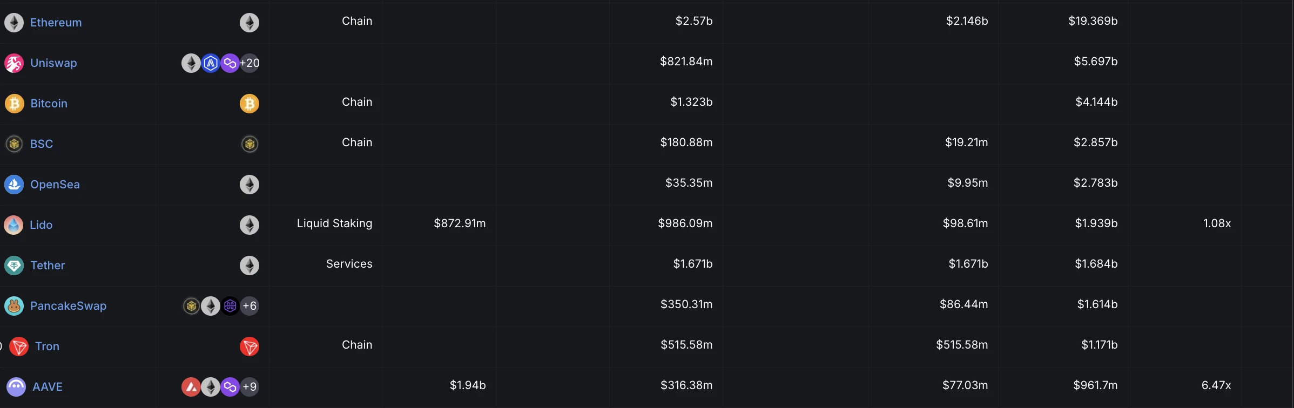
Task: Click the BSC chain icon in chains column
Action: tap(250, 144)
